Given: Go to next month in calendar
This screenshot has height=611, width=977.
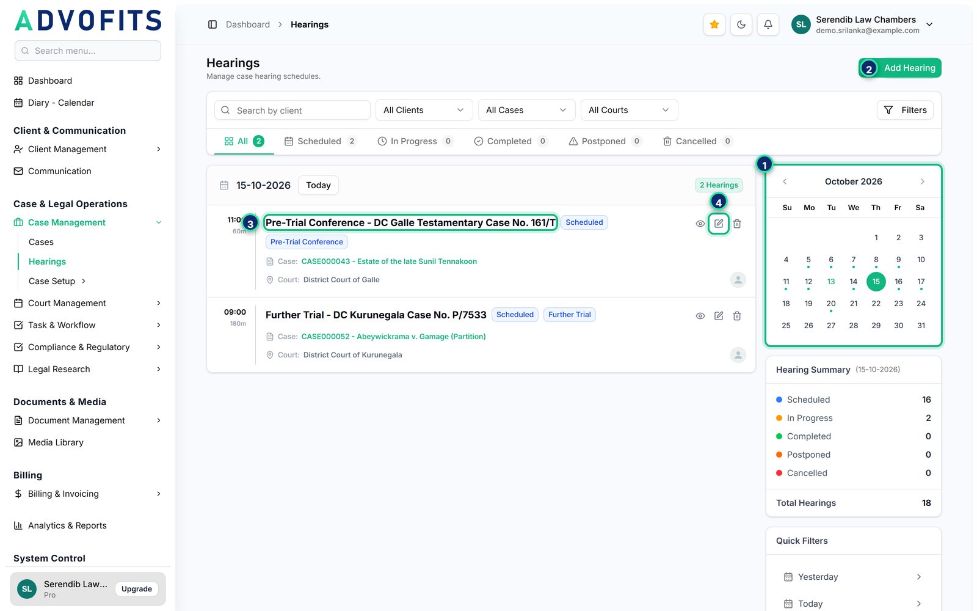Looking at the screenshot, I should [x=922, y=181].
